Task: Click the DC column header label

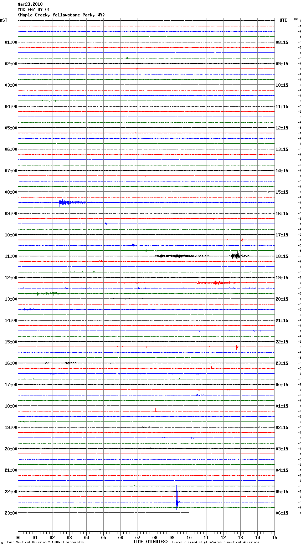Action: point(296,19)
